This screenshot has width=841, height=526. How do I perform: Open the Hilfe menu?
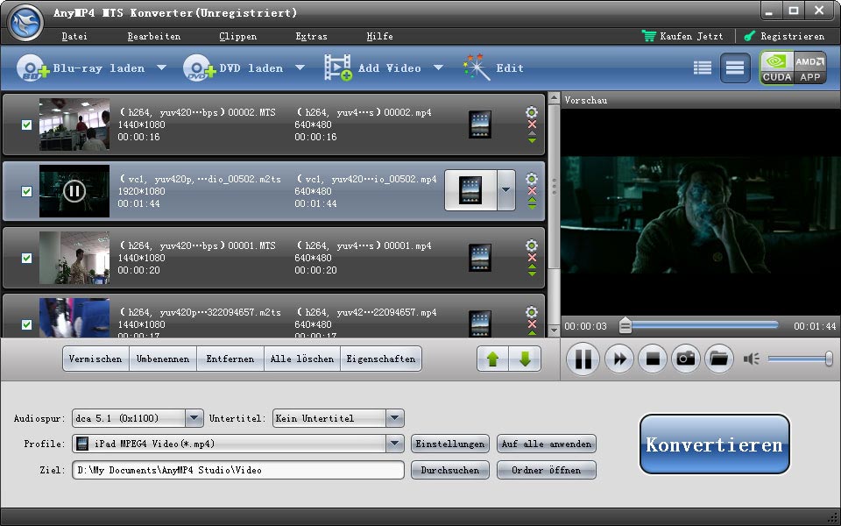(379, 37)
